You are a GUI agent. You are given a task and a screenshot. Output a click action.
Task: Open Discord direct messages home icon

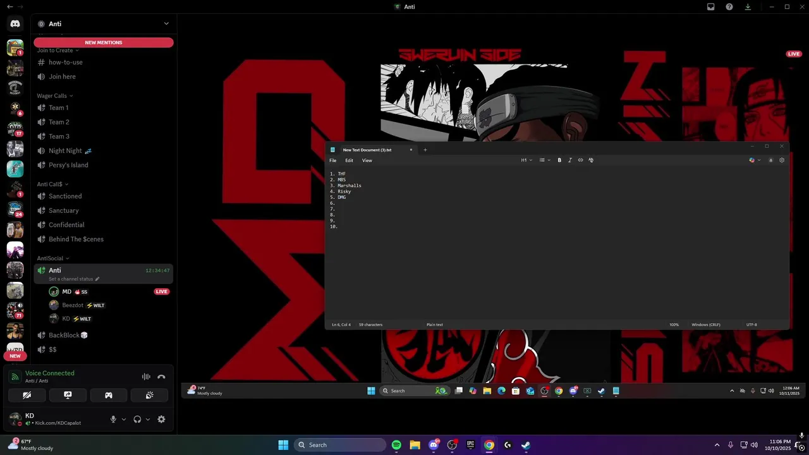pos(15,23)
